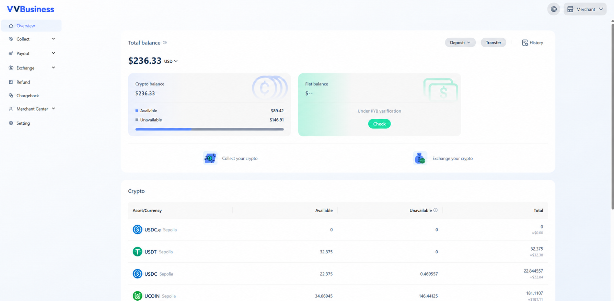The width and height of the screenshot is (614, 301).
Task: Click the crypto balance coin graphic
Action: pyautogui.click(x=270, y=88)
